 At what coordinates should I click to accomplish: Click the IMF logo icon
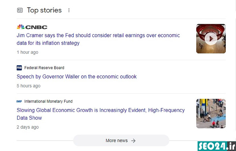tap(19, 102)
